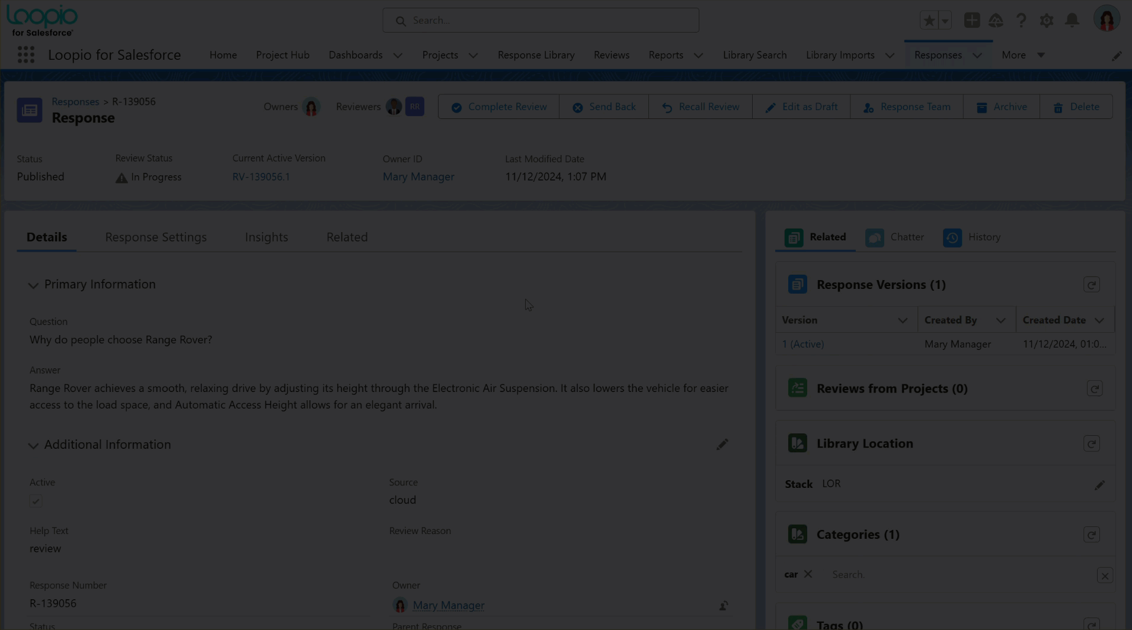
Task: Open Version column sort menu
Action: pos(902,320)
